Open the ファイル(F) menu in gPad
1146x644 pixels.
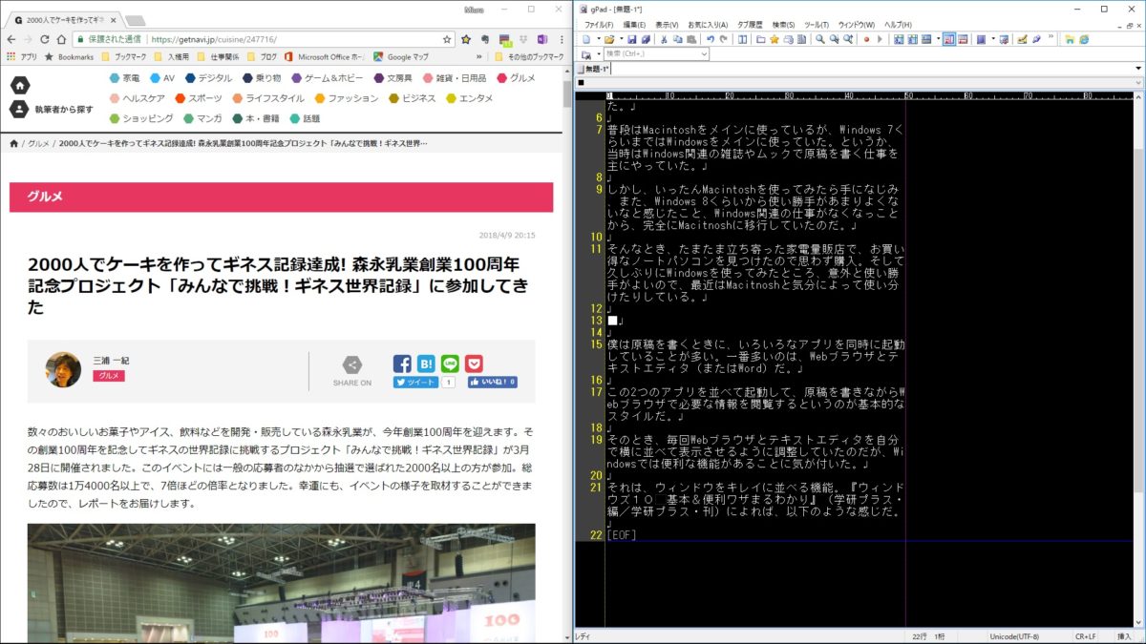[599, 24]
